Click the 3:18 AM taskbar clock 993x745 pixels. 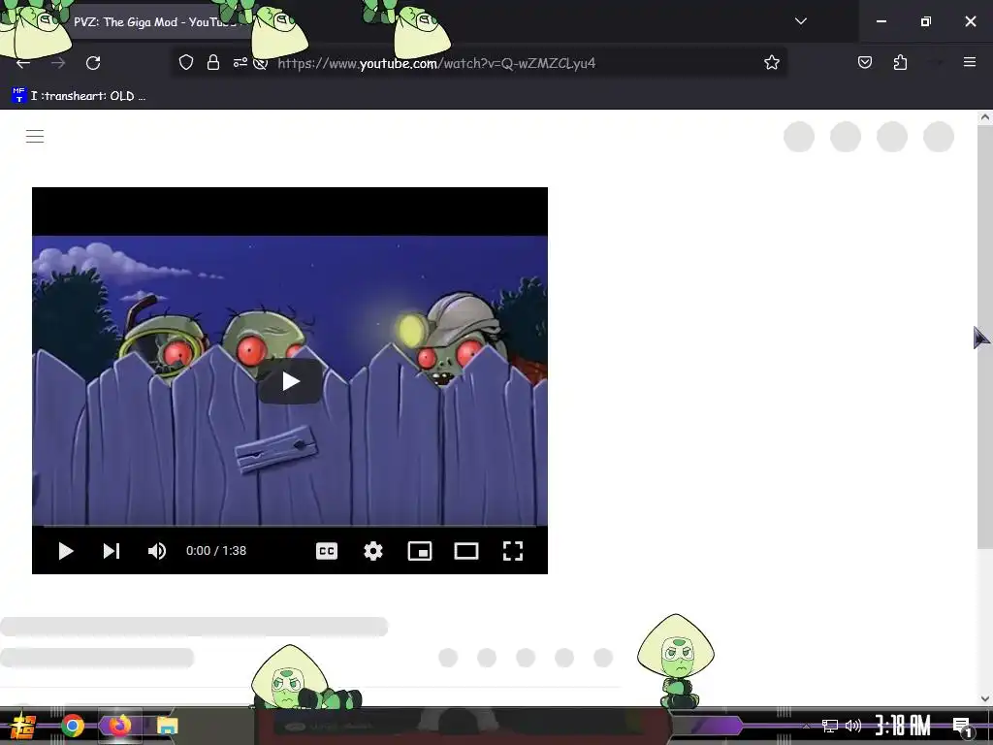903,726
